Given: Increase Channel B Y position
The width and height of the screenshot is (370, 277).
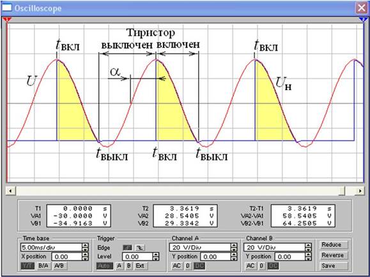Looking at the screenshot, I should (308, 255).
